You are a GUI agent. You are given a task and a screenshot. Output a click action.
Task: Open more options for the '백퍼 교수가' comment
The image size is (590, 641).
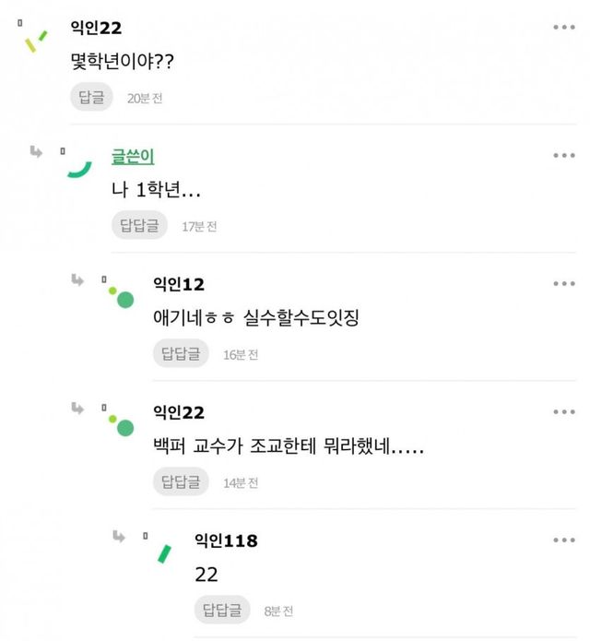point(563,412)
